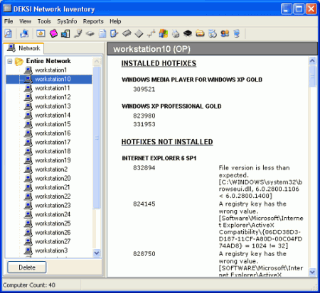This screenshot has height=293, width=320.
Task: Open the Reports menu
Action: [93, 21]
